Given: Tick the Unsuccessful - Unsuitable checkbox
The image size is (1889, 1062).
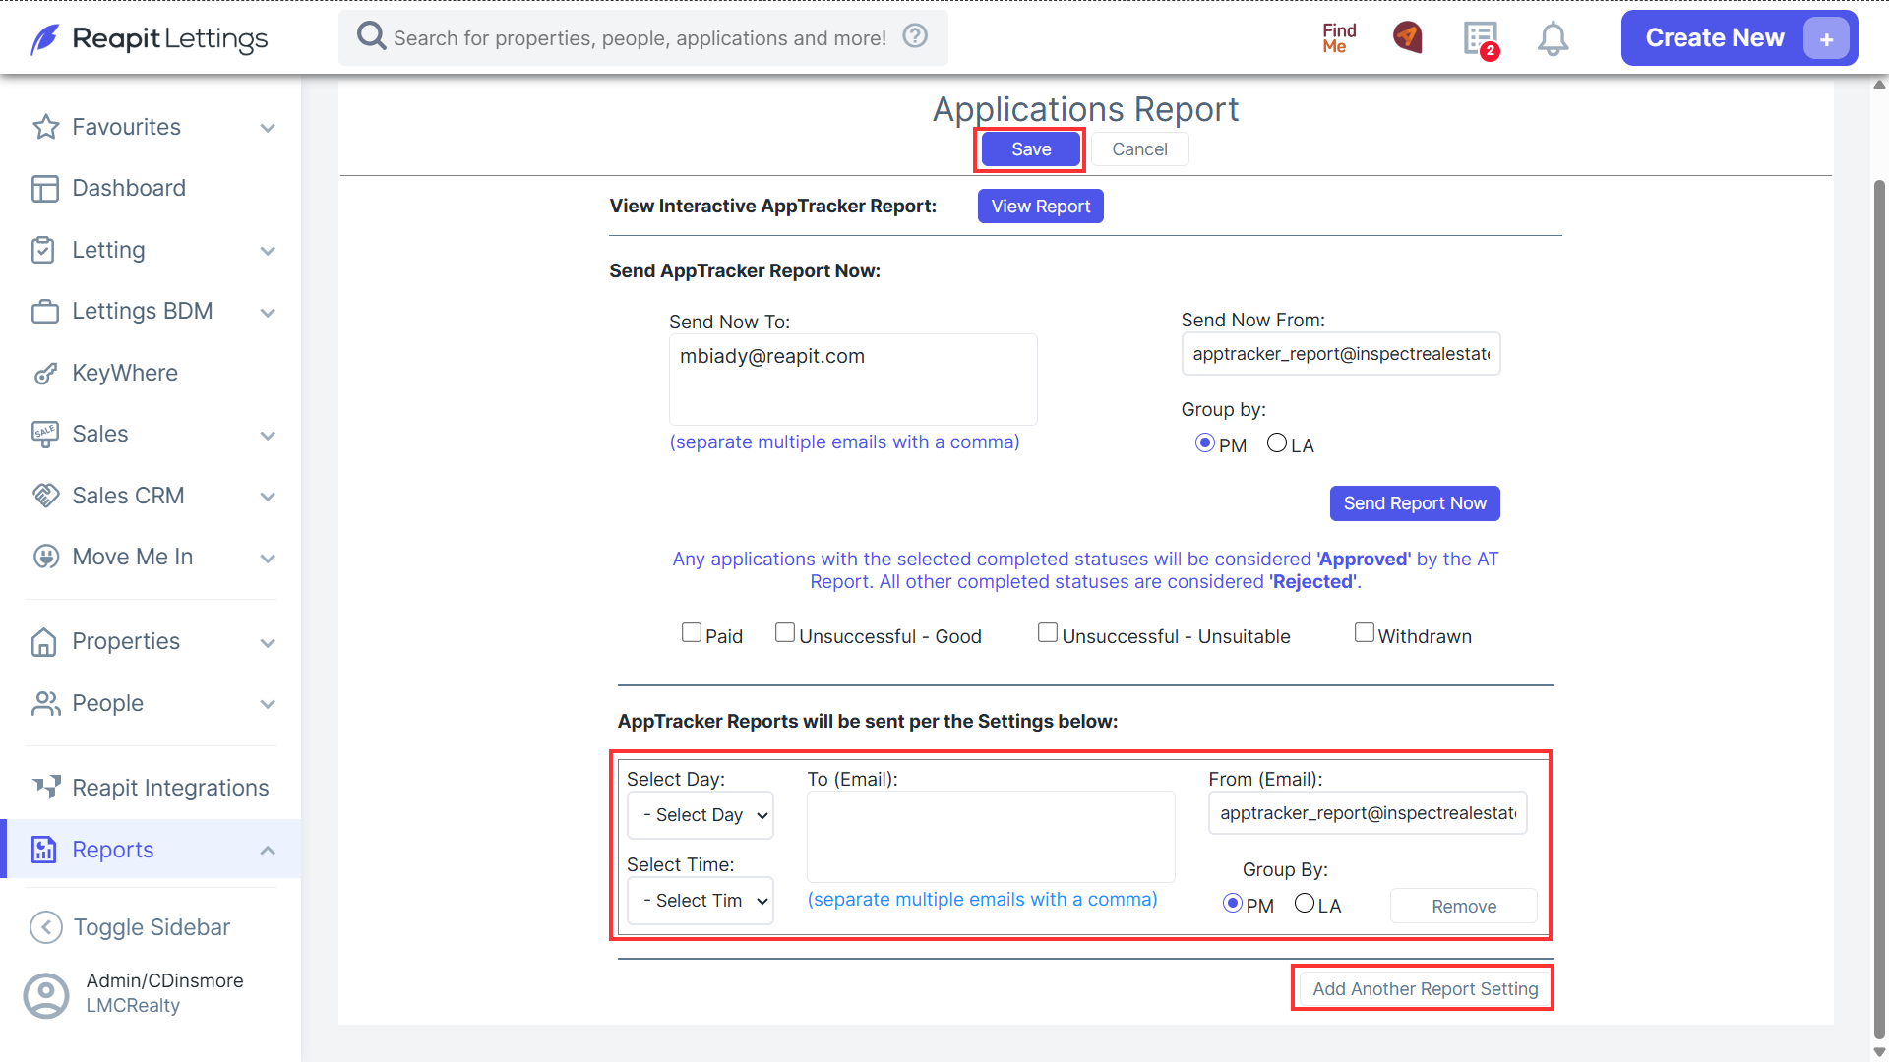Looking at the screenshot, I should pos(1048,633).
